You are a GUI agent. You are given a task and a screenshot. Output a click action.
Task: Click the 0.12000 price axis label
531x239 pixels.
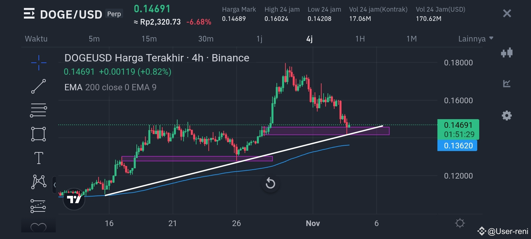458,176
